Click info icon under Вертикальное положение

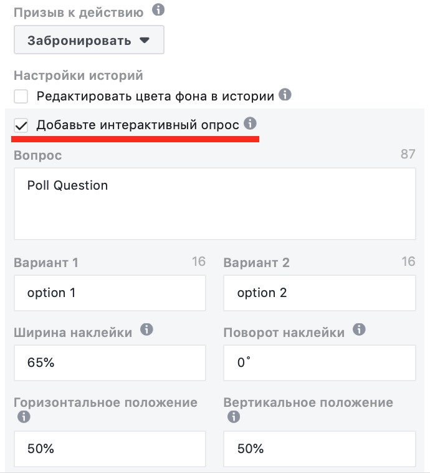click(x=234, y=417)
